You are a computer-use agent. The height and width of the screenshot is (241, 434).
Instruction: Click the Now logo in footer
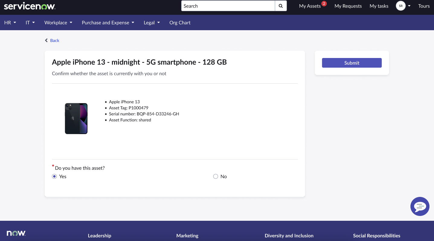pos(16,233)
